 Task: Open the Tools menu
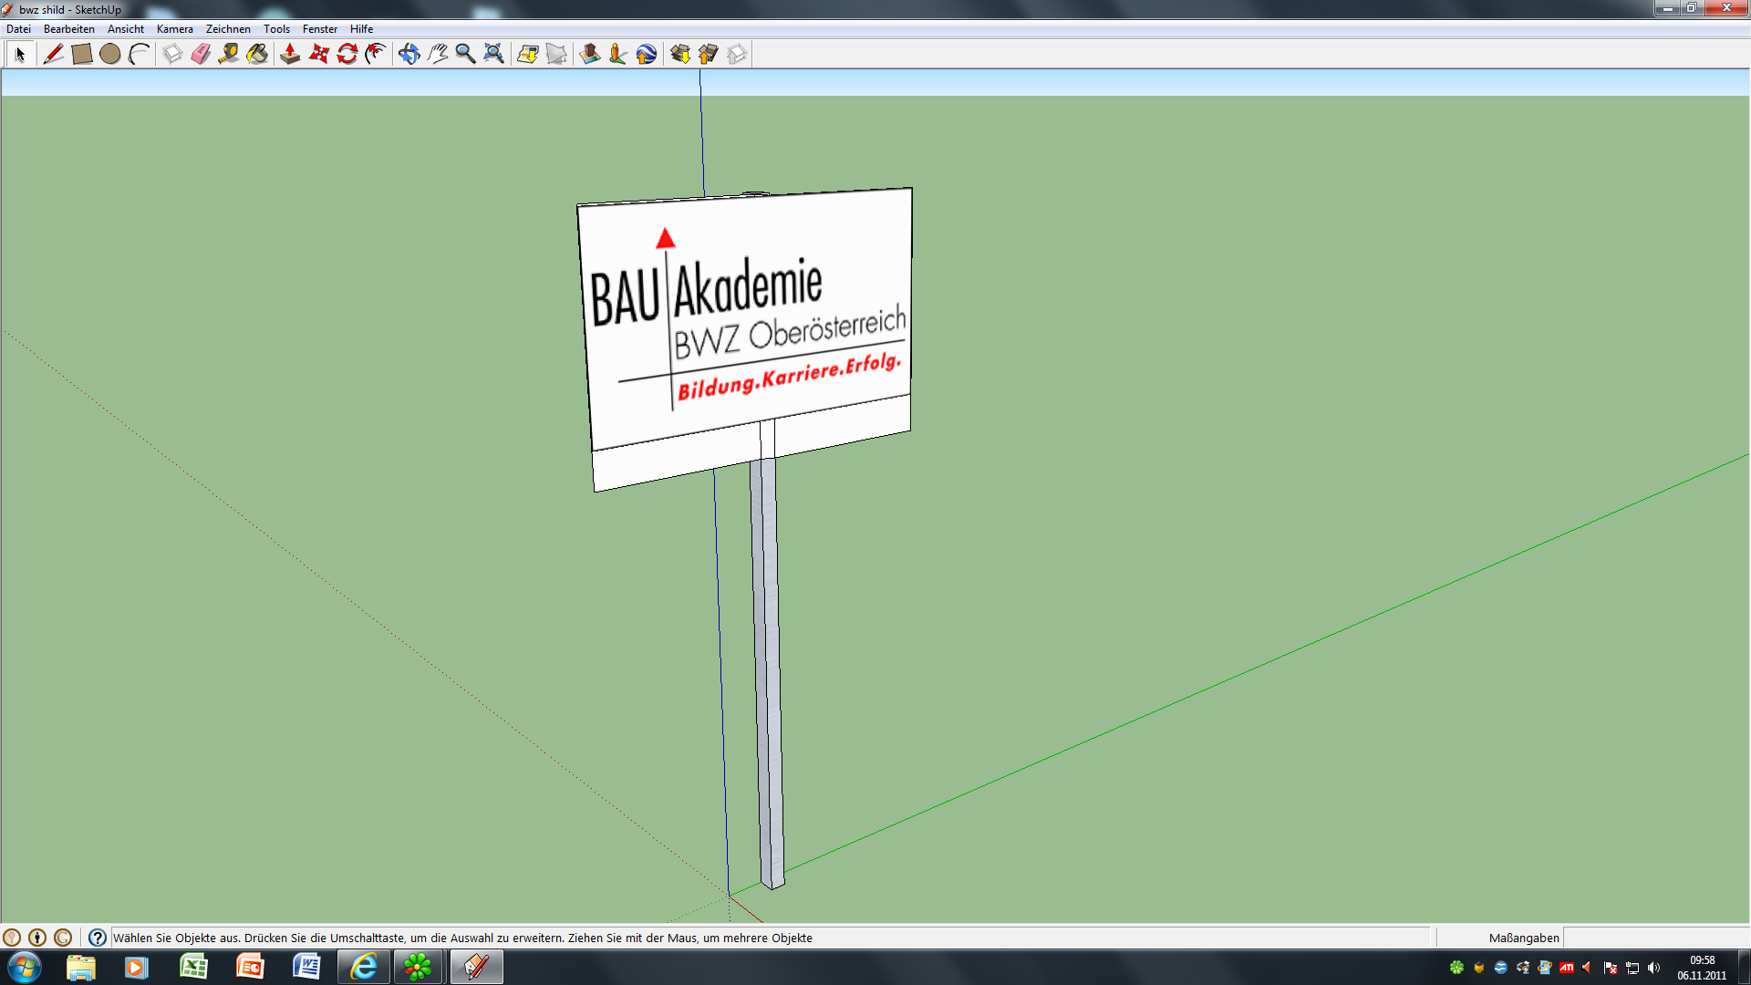(276, 29)
